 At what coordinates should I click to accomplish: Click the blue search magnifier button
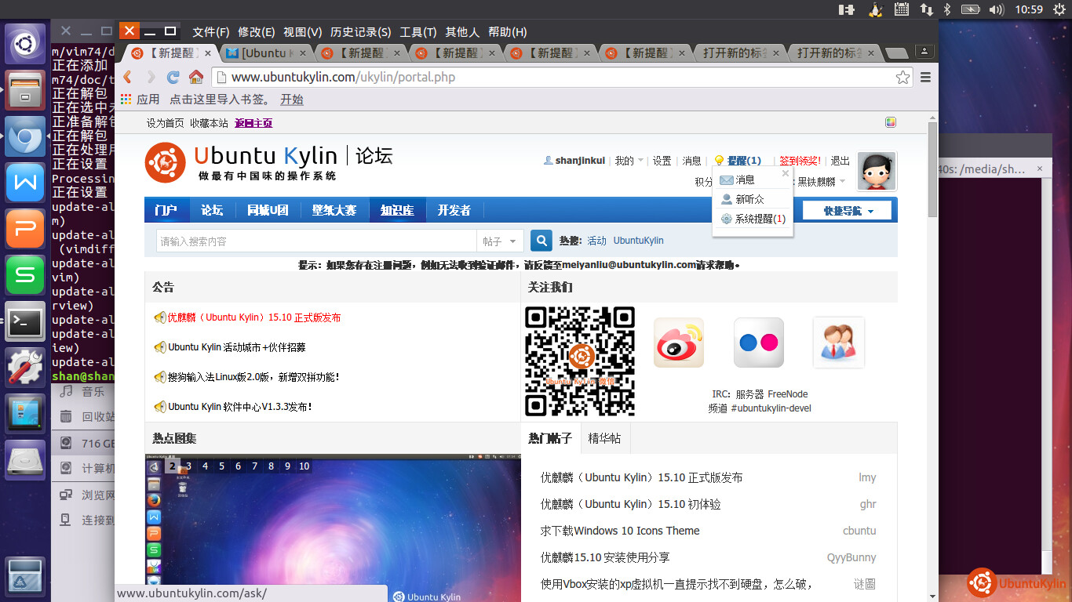click(x=541, y=241)
